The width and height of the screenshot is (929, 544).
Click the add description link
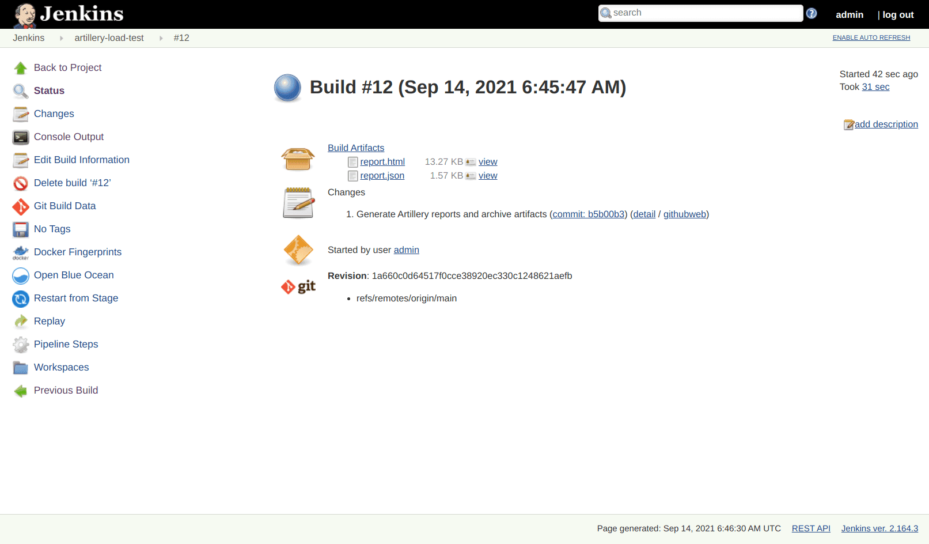886,124
